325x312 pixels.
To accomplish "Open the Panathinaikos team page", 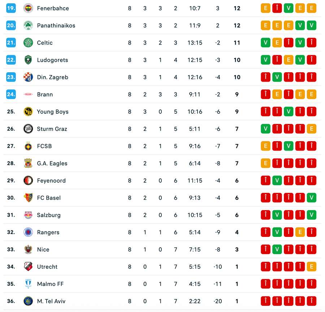I will pos(56,25).
